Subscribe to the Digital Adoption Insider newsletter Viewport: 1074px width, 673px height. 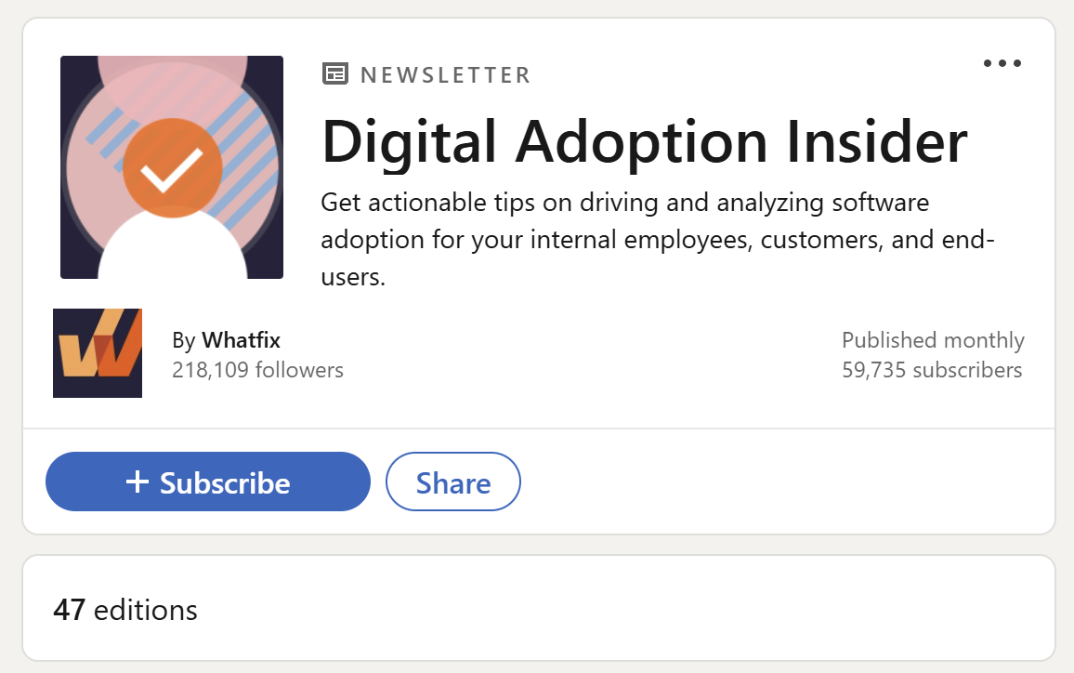pos(208,482)
